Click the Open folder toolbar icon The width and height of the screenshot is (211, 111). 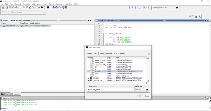click(7, 8)
